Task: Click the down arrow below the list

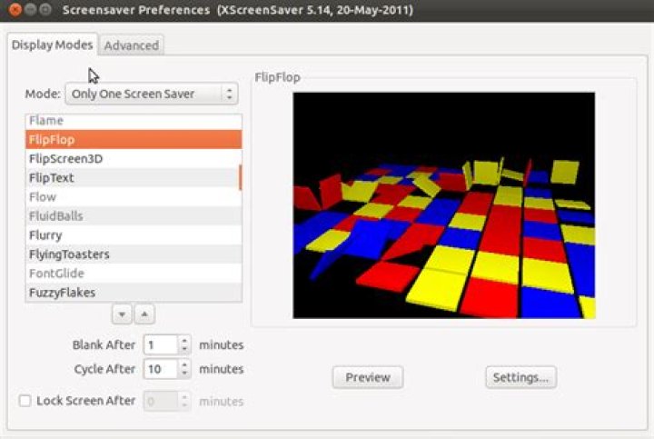Action: 122,314
